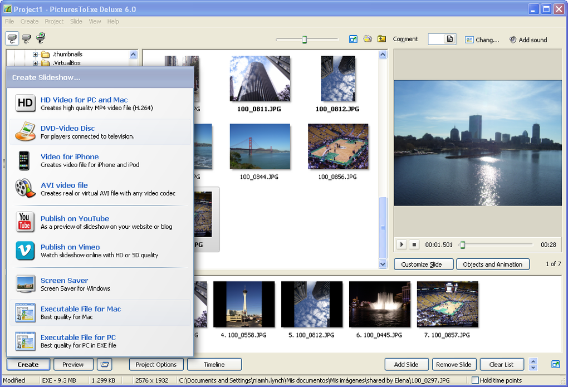Screen dimensions: 568x387
Task: Open Objects and Animation editor
Action: click(x=493, y=264)
